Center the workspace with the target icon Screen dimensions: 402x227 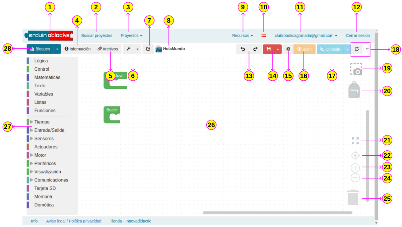point(355,155)
